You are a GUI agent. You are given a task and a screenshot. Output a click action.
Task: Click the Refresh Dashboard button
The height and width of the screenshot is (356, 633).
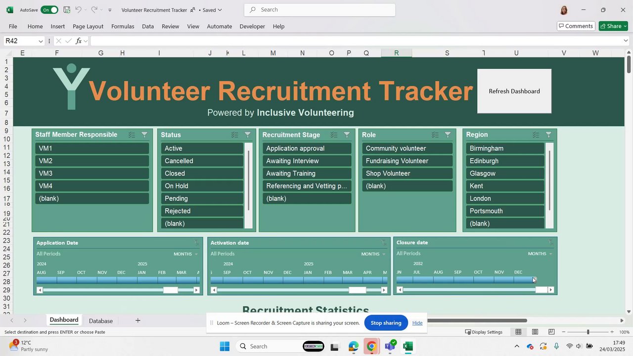click(514, 91)
